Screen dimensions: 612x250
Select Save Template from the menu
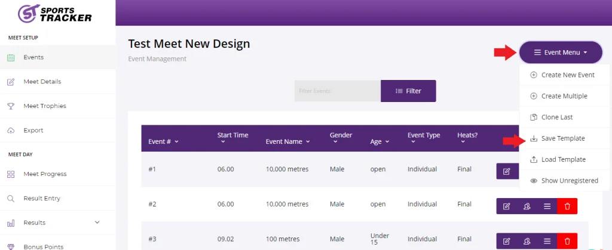click(562, 138)
